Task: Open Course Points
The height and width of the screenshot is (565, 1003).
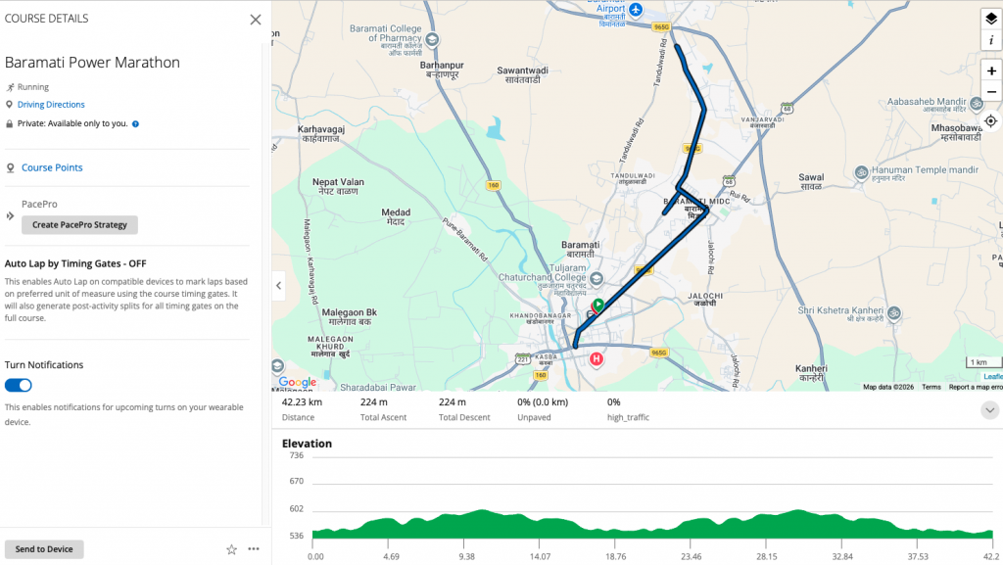Action: point(52,167)
